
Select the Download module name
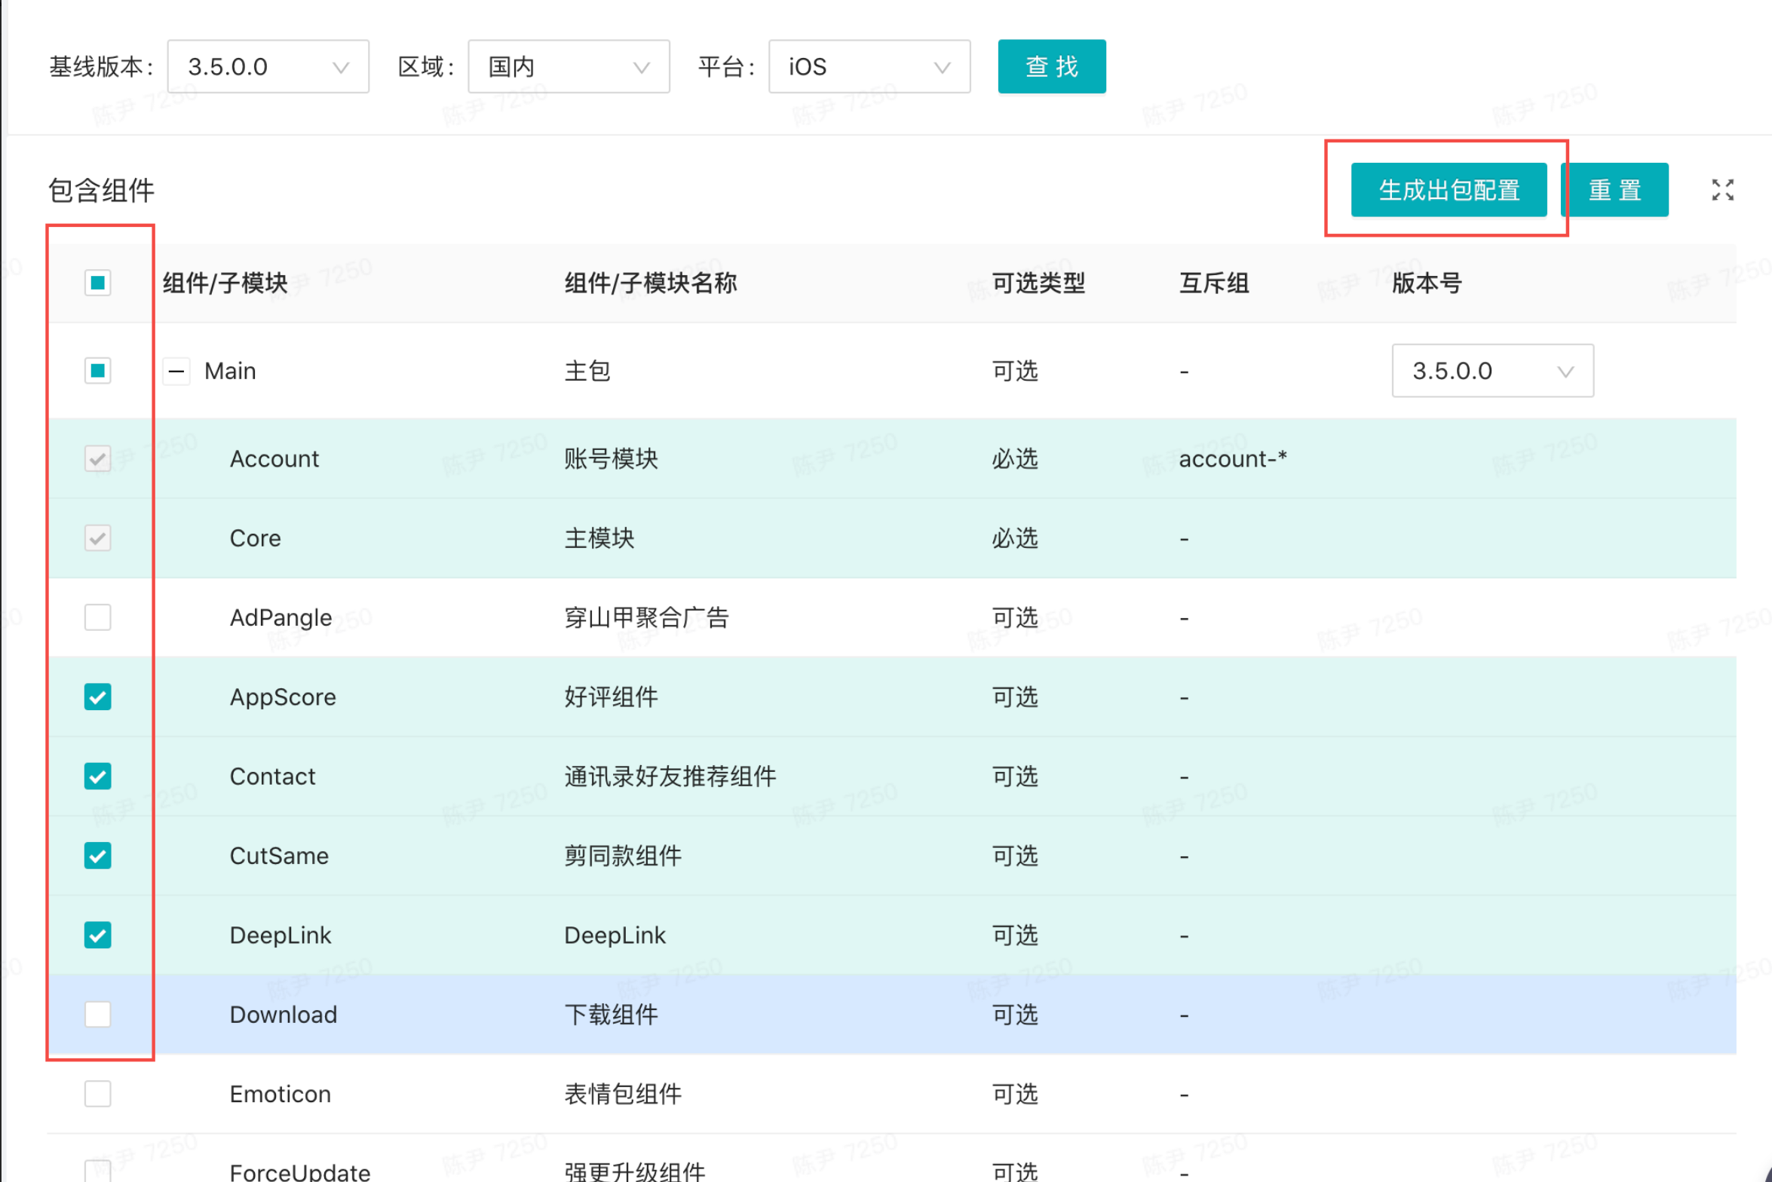click(284, 1015)
